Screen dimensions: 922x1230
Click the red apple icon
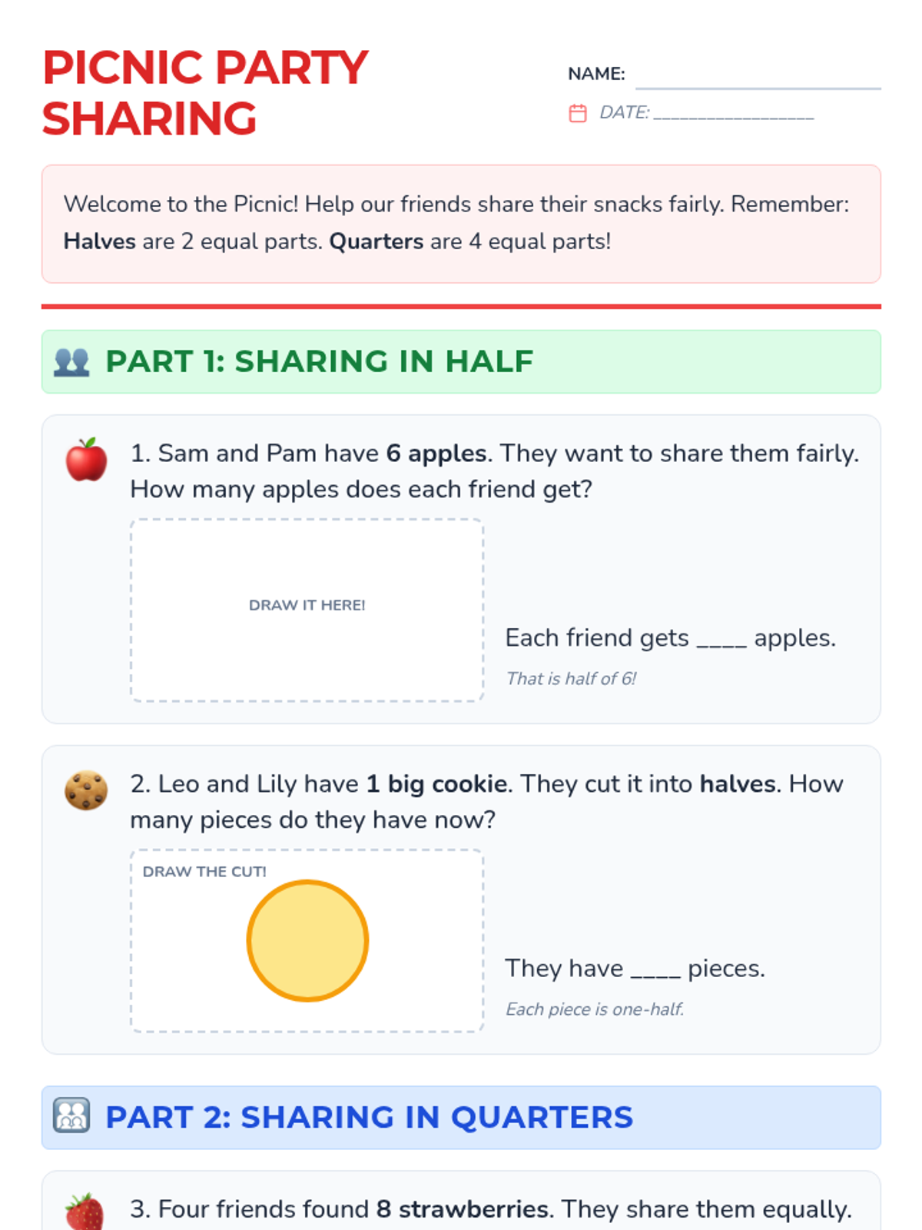[x=86, y=460]
